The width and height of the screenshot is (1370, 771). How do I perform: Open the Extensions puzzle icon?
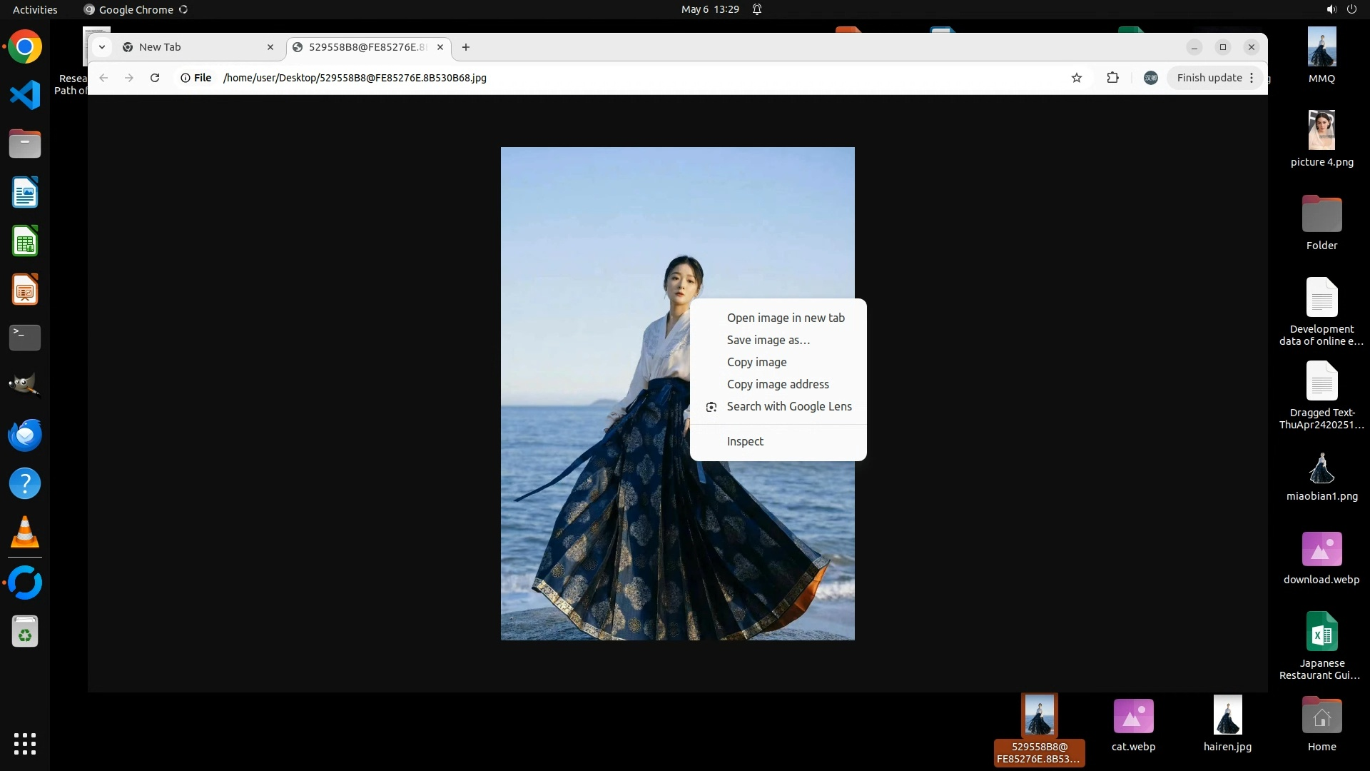[1112, 78]
